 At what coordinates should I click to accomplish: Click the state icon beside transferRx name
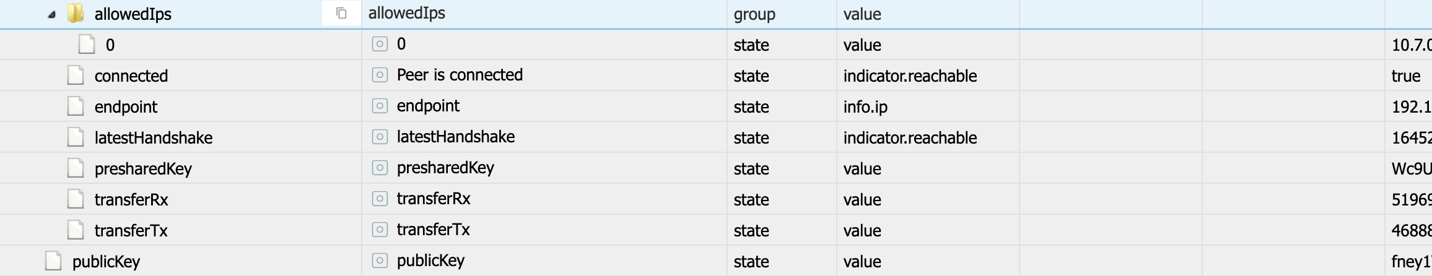(380, 199)
